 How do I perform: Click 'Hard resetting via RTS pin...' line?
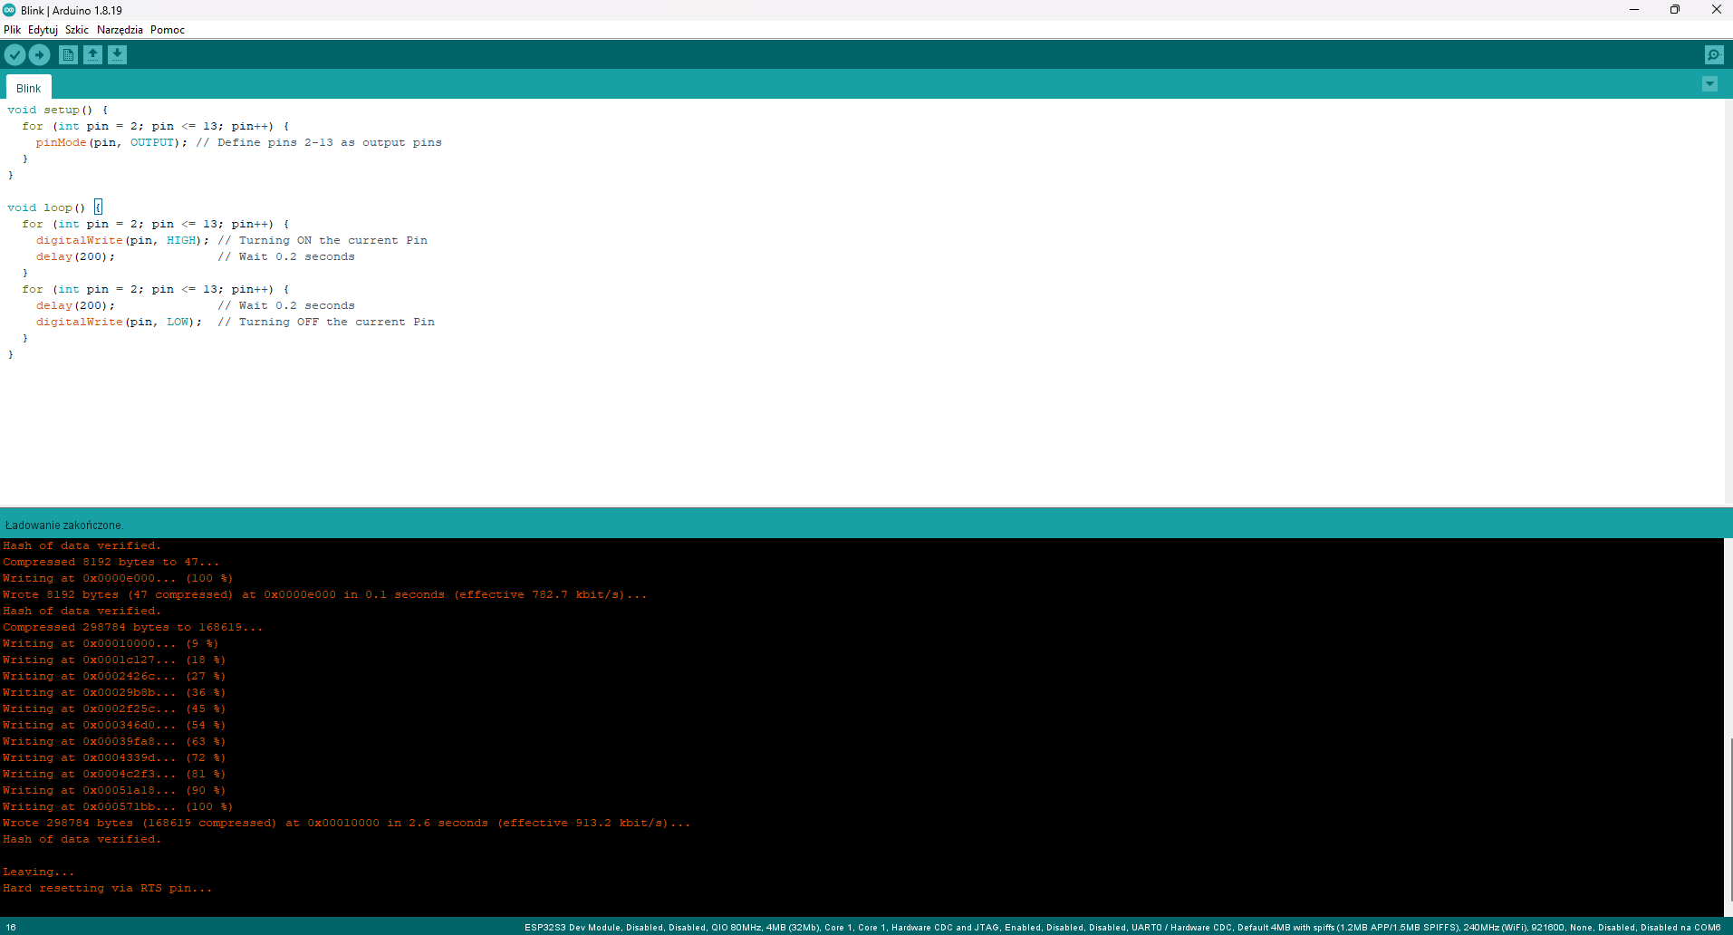pos(108,888)
